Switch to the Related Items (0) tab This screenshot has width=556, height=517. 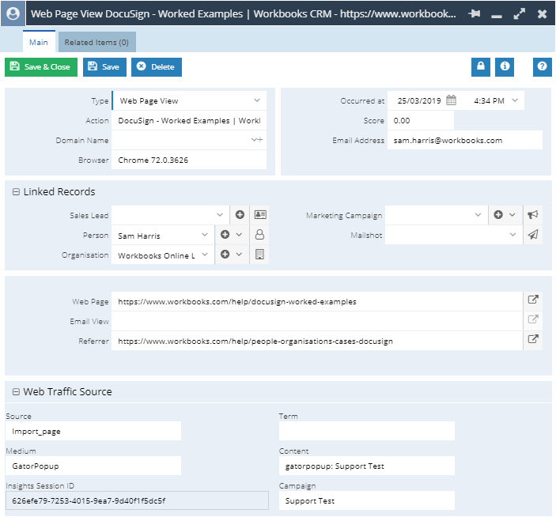click(96, 42)
